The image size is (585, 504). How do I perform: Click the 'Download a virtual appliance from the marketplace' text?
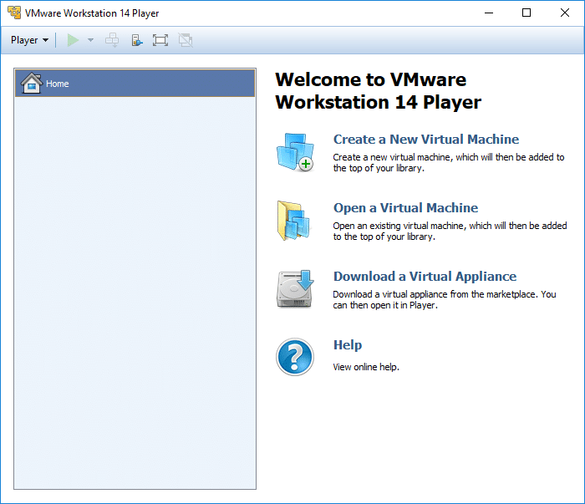point(445,299)
